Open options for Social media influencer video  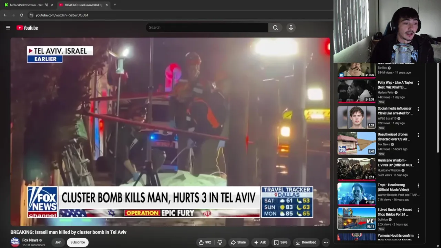418,109
